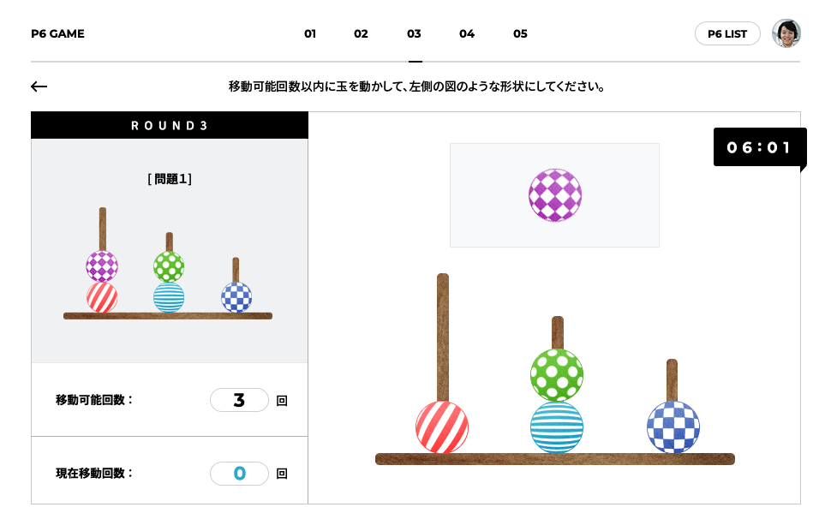Switch to round 01 tab

(x=310, y=34)
